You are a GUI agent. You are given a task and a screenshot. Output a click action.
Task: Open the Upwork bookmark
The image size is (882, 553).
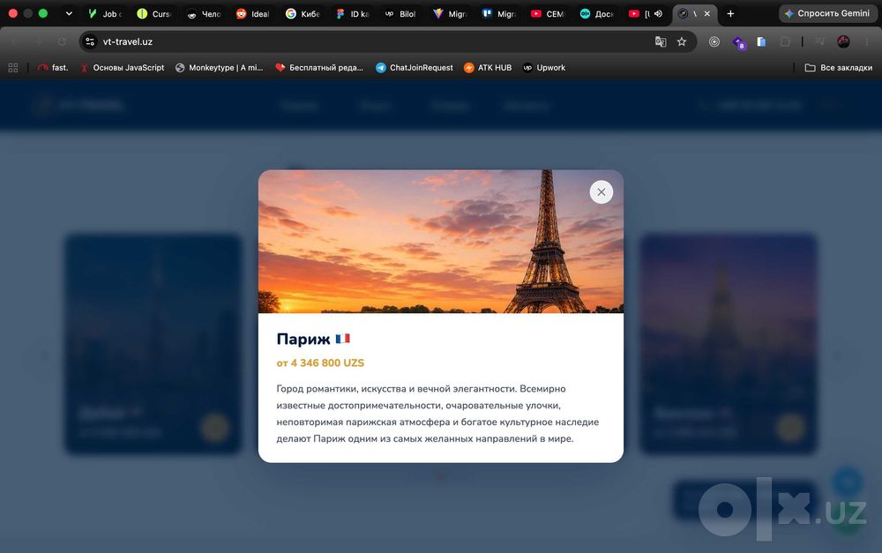[x=544, y=68]
